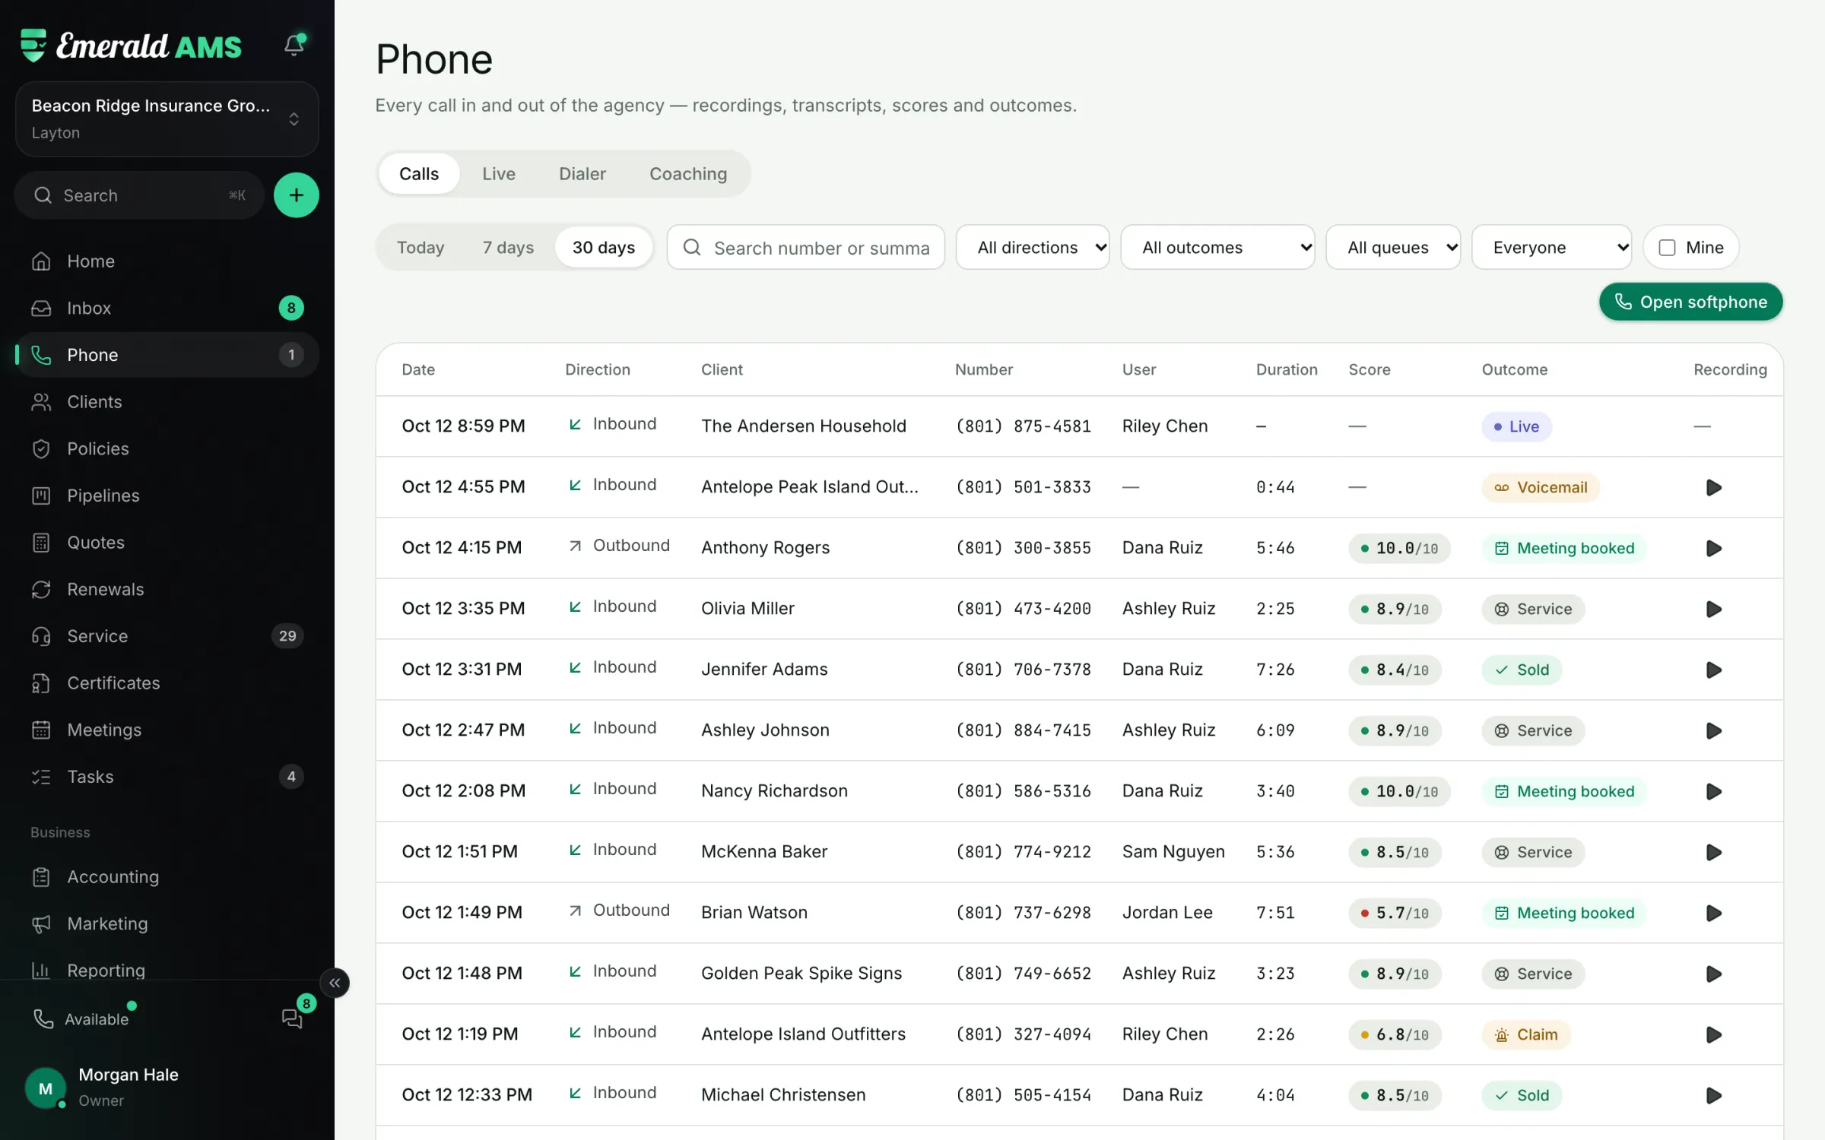Viewport: 1825px width, 1140px height.
Task: Open Pipelines in sidebar
Action: pyautogui.click(x=167, y=496)
